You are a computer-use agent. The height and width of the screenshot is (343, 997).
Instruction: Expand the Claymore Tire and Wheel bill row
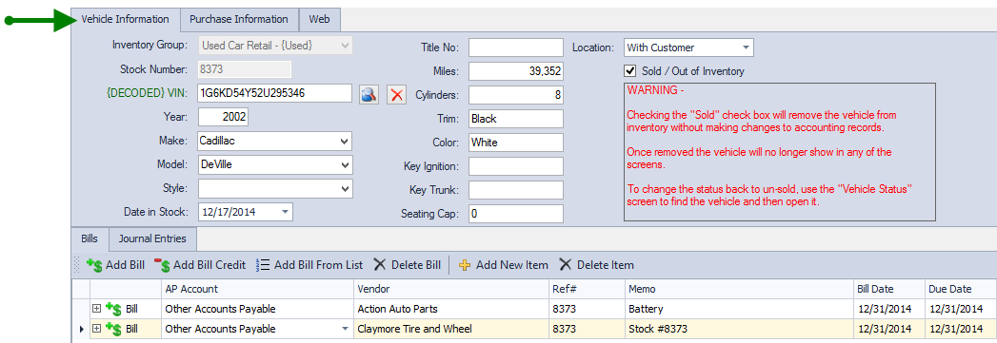(96, 329)
